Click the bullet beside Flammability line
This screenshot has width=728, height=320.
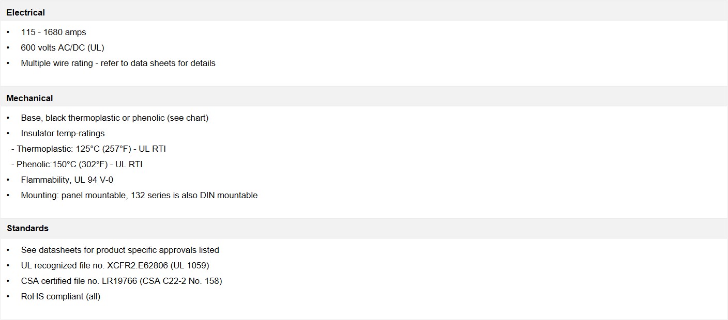point(8,180)
